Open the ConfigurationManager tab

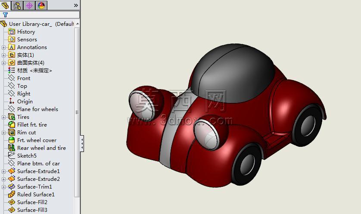(29, 5)
